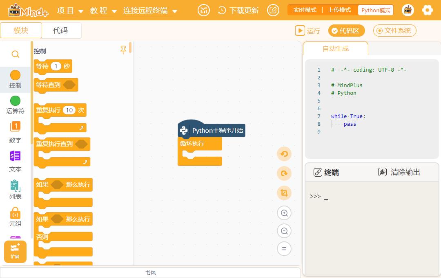Click 运行 to run program
The width and height of the screenshot is (441, 278).
(307, 31)
